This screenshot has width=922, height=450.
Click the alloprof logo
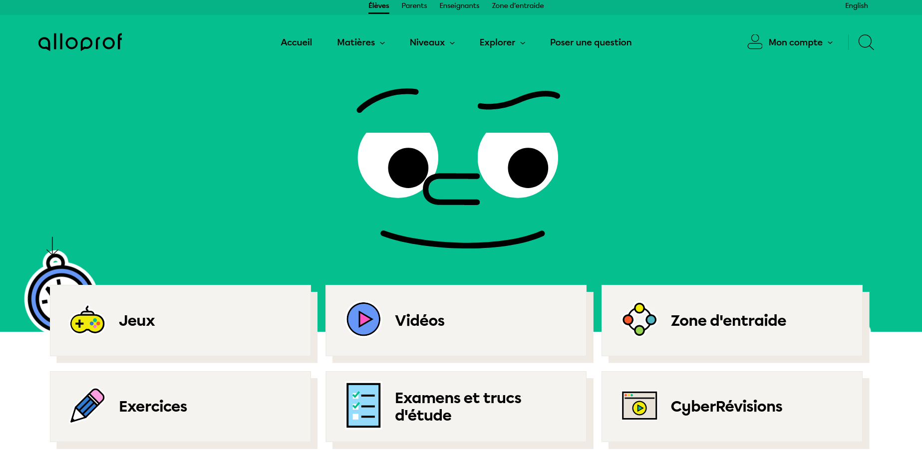[x=80, y=42]
